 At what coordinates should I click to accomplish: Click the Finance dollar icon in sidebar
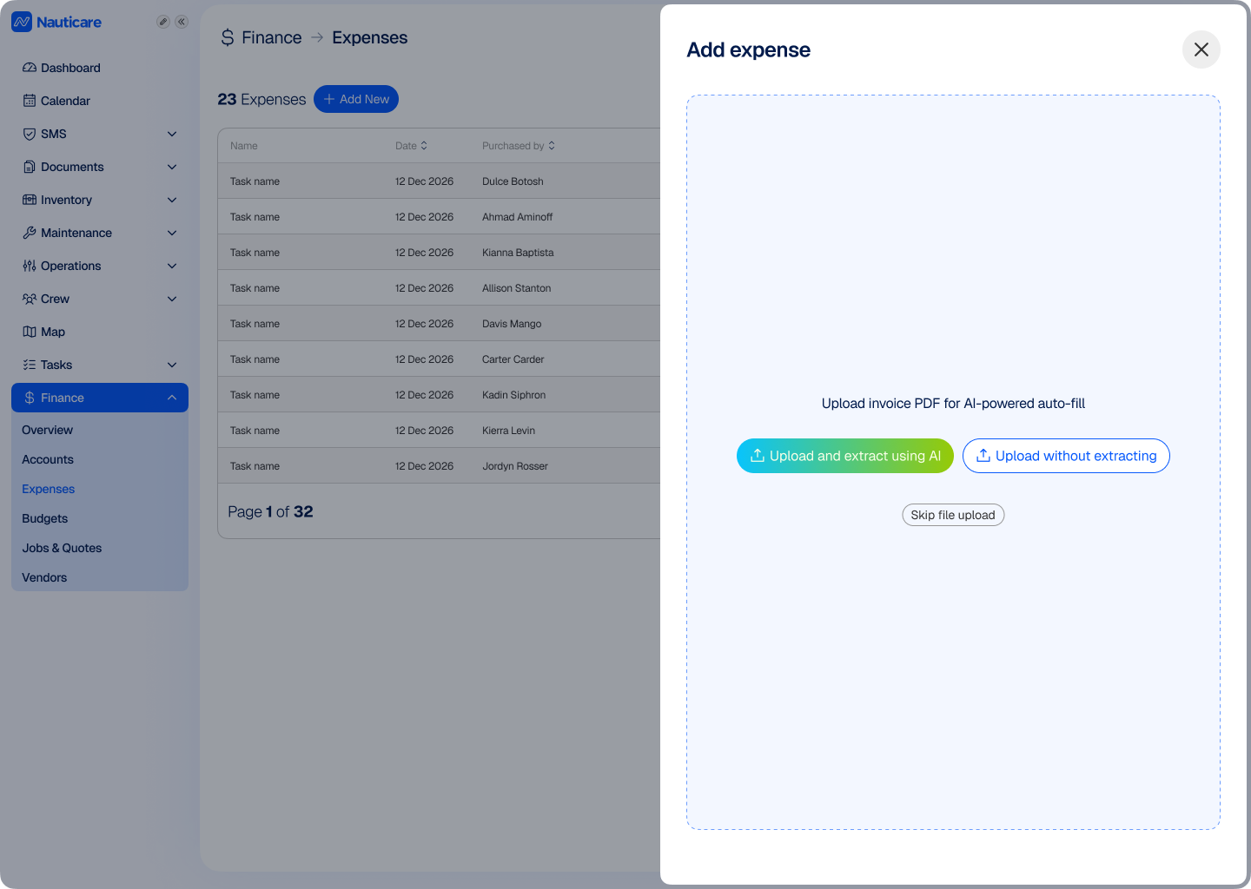(x=30, y=398)
